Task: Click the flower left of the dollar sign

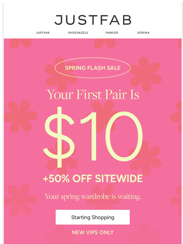Action: (20, 116)
